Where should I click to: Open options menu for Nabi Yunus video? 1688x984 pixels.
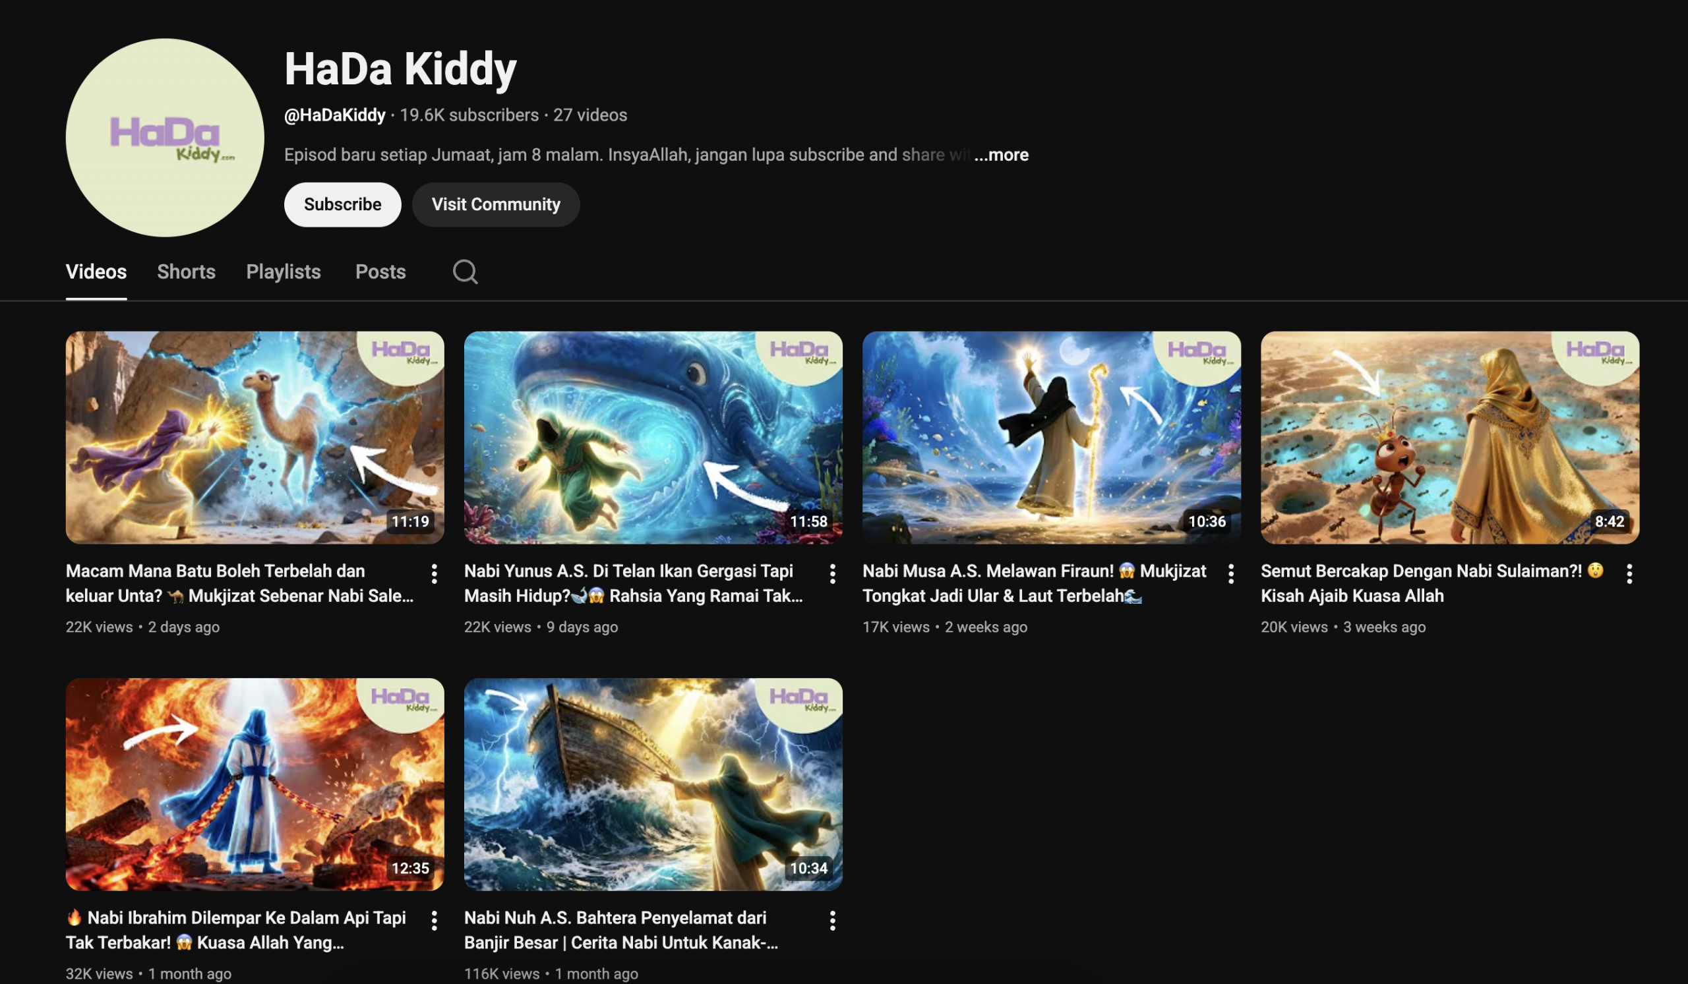point(833,573)
